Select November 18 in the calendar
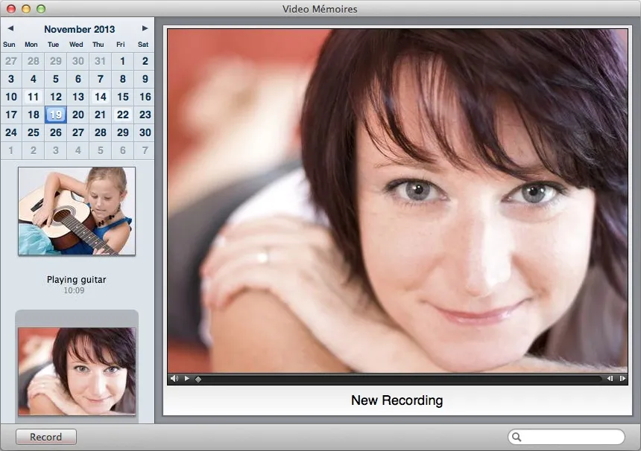This screenshot has width=641, height=451. click(33, 115)
